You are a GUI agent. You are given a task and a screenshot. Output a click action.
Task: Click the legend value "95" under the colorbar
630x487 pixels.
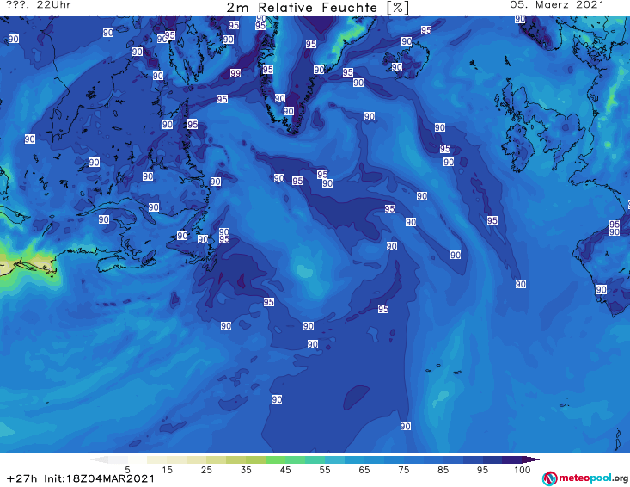[x=482, y=470]
